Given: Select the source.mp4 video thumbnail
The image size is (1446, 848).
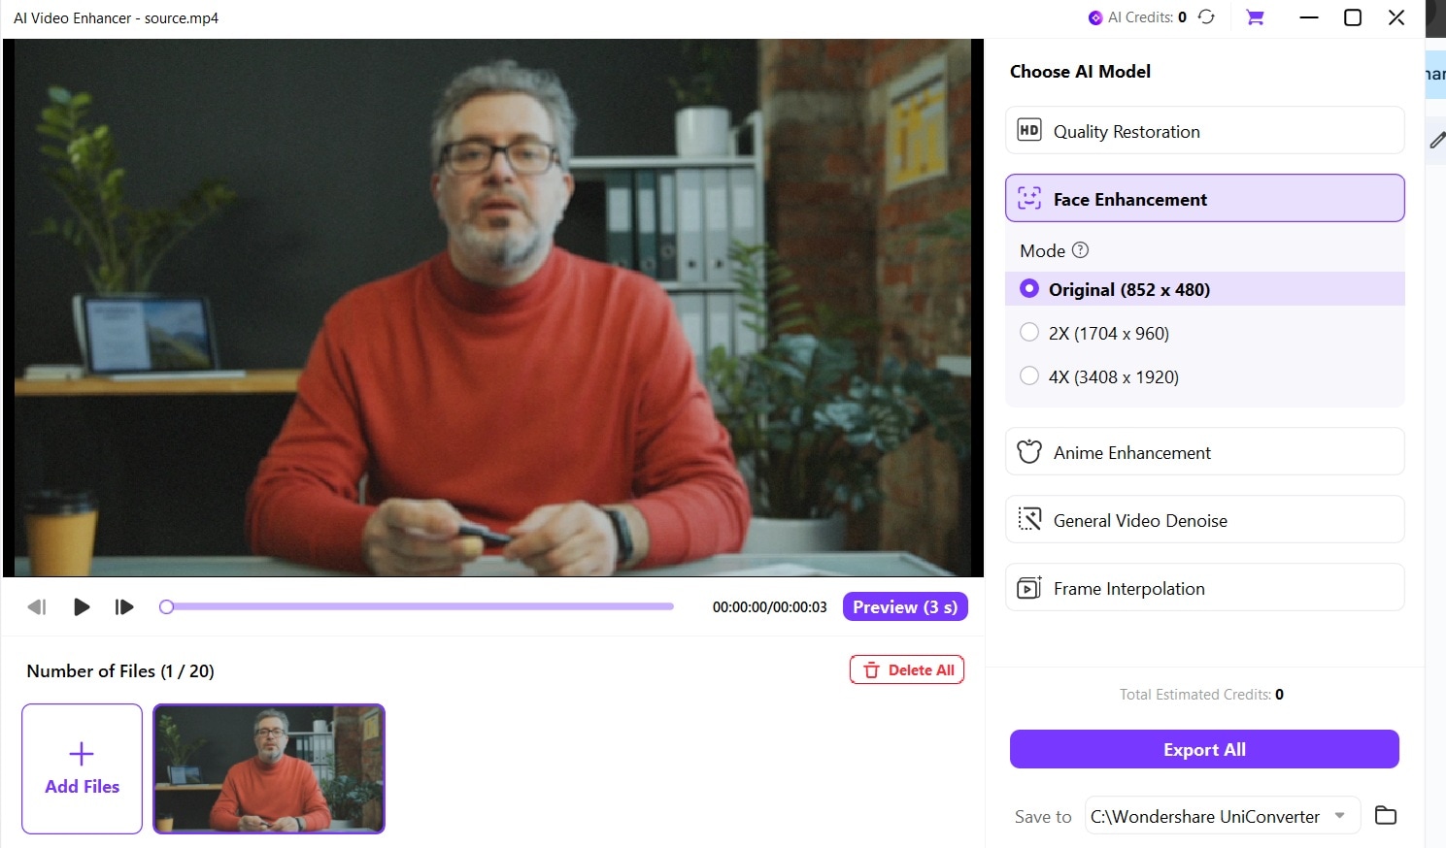Looking at the screenshot, I should tap(269, 768).
